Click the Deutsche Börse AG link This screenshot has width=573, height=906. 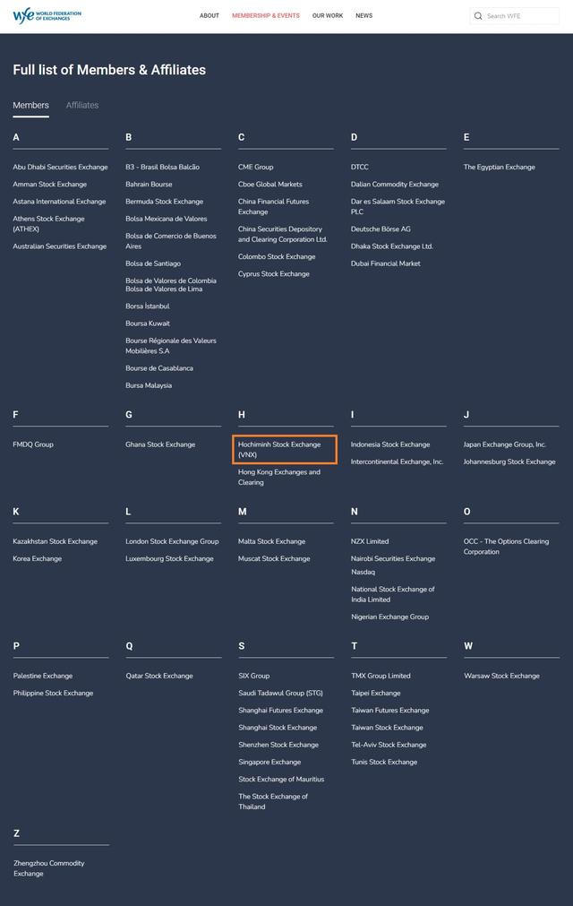(381, 229)
